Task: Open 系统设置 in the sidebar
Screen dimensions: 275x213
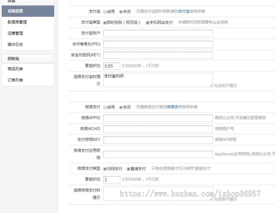Action: click(28, 11)
